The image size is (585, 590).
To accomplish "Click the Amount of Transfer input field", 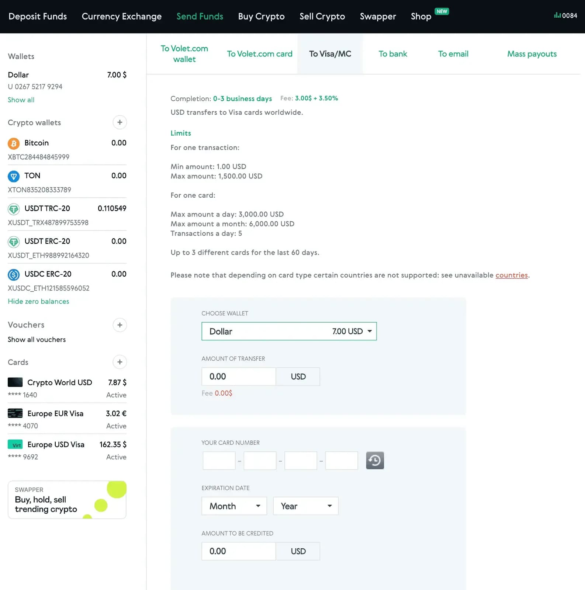I will 239,376.
